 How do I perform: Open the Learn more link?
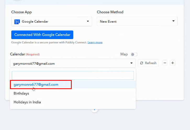[95, 42]
